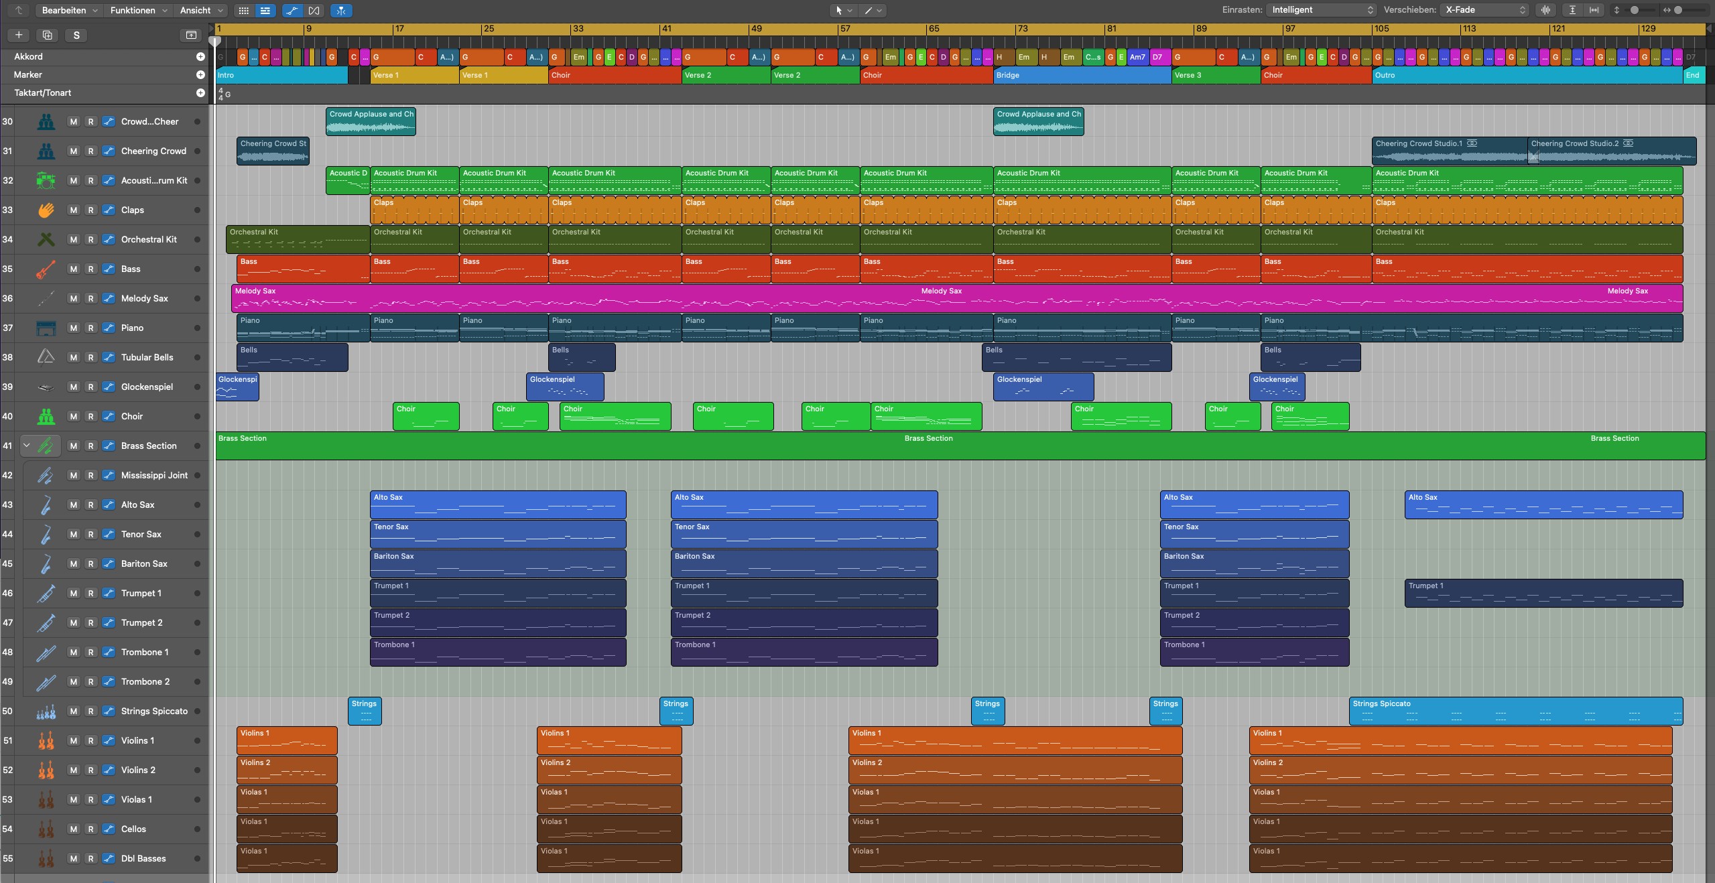
Task: Click the Flex view button
Action: pyautogui.click(x=314, y=10)
